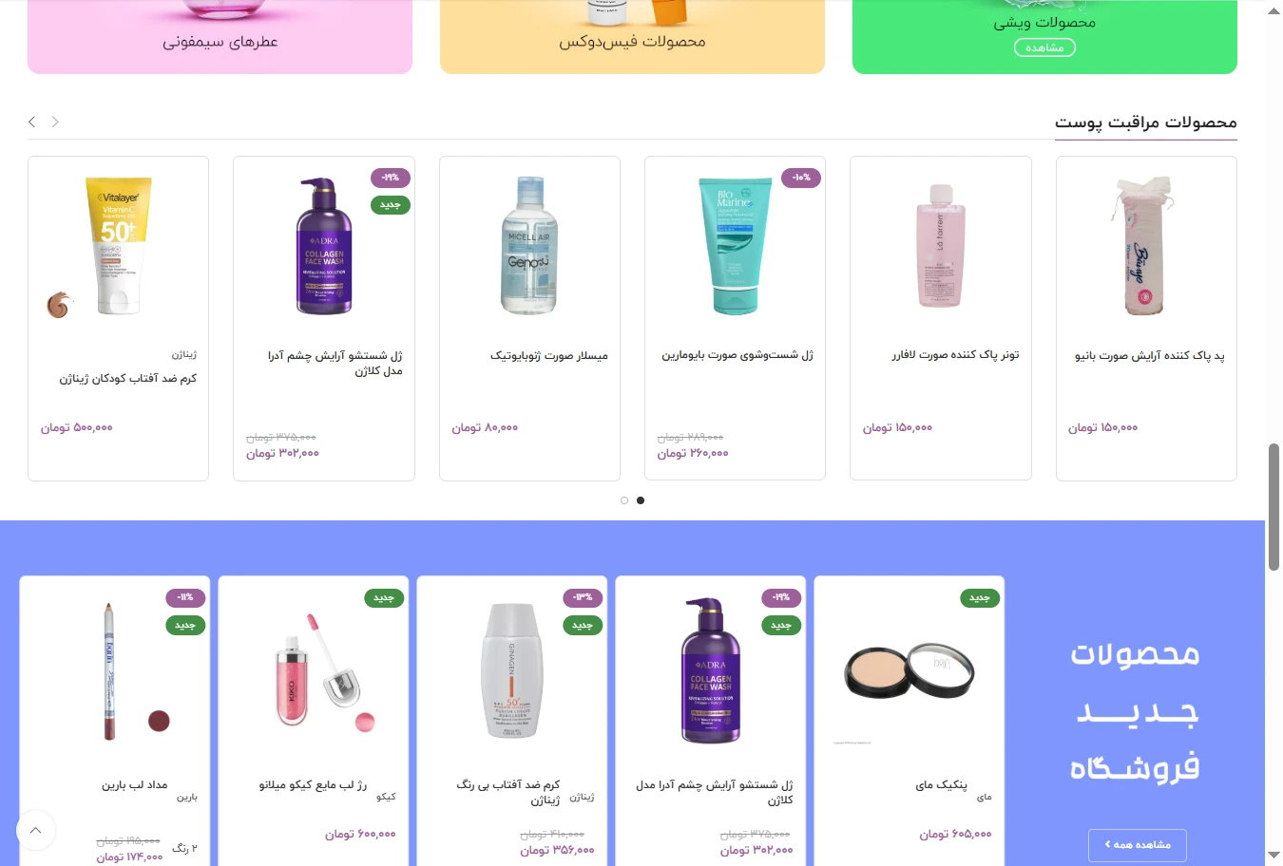Open the Gino micellar water product title
This screenshot has height=866, width=1283.
point(549,355)
